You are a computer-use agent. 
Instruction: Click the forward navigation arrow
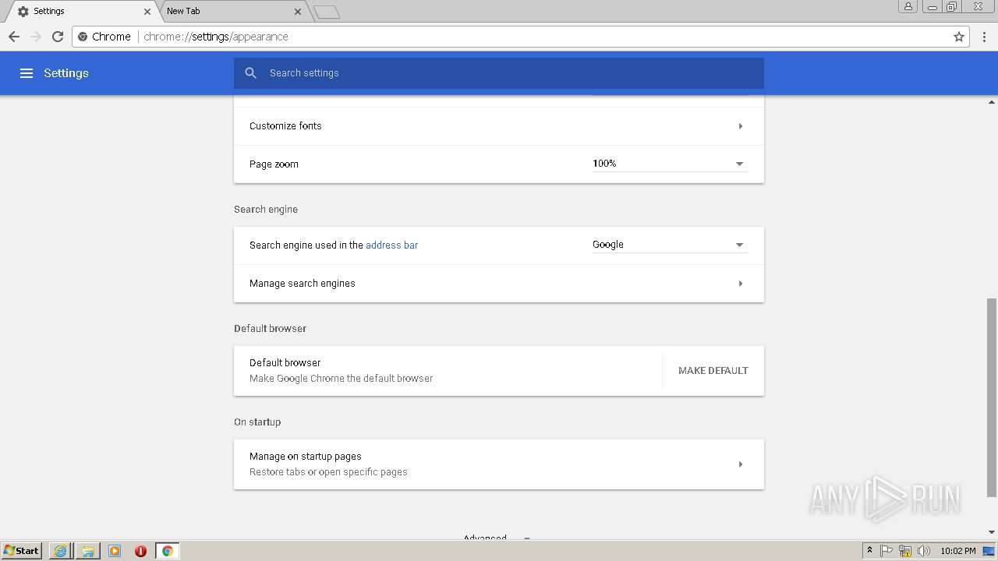35,37
